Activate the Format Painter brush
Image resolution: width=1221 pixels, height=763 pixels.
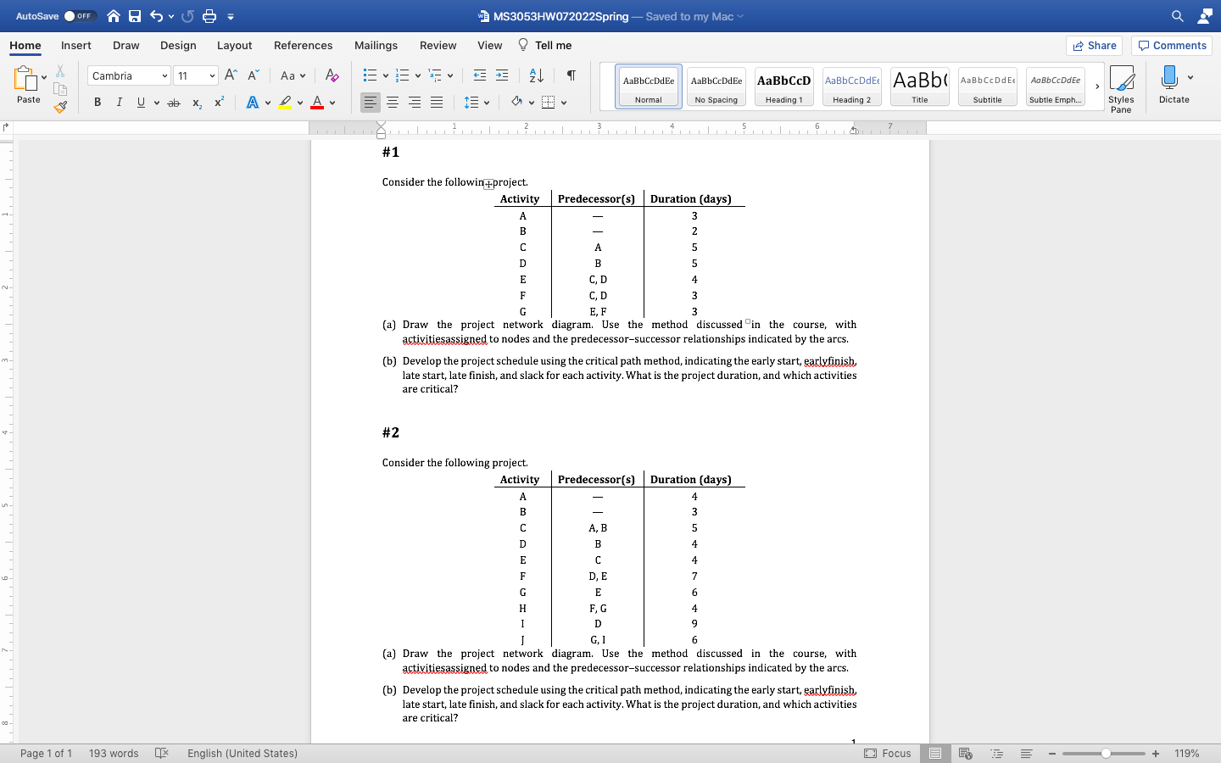click(60, 107)
